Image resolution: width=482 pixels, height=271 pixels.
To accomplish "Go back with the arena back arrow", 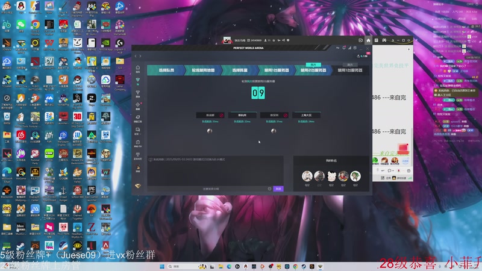I will pyautogui.click(x=136, y=56).
